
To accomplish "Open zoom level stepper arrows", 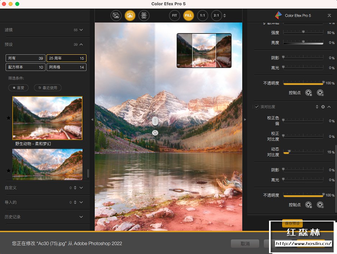I will [x=224, y=15].
